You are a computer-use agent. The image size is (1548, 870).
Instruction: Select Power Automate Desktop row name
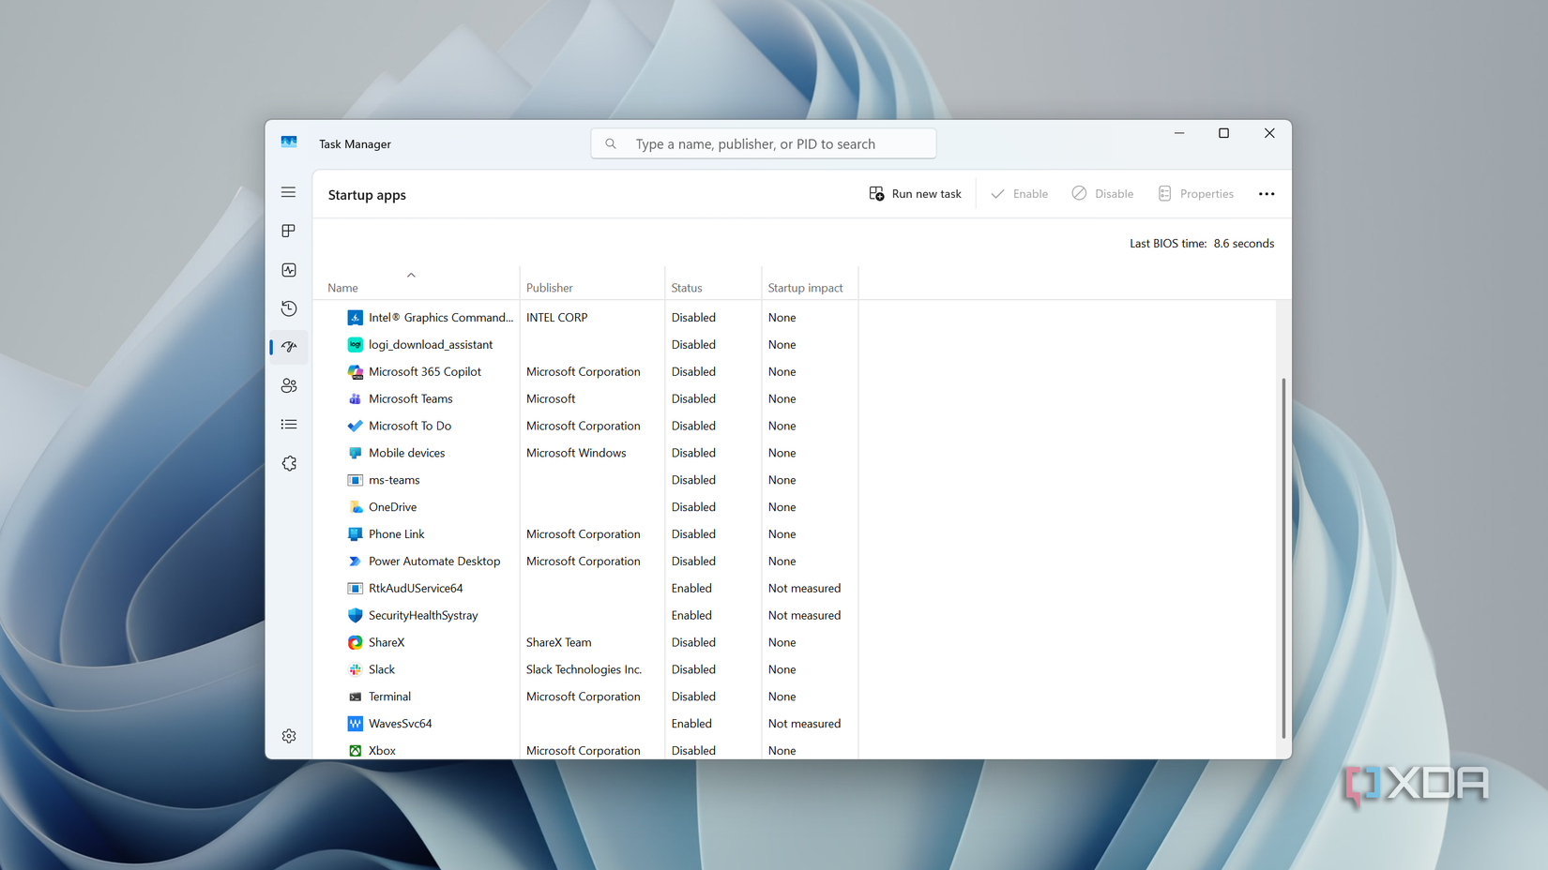pyautogui.click(x=434, y=562)
